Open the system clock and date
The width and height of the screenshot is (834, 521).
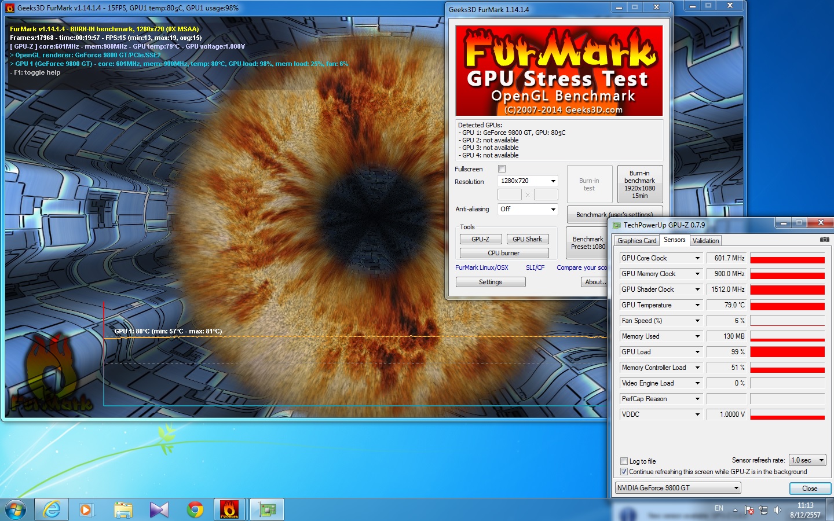(805, 510)
